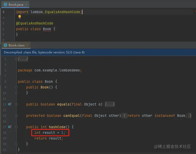
Task: Collapse the Book() constructor fold on line 9
Action: (x=16, y=87)
